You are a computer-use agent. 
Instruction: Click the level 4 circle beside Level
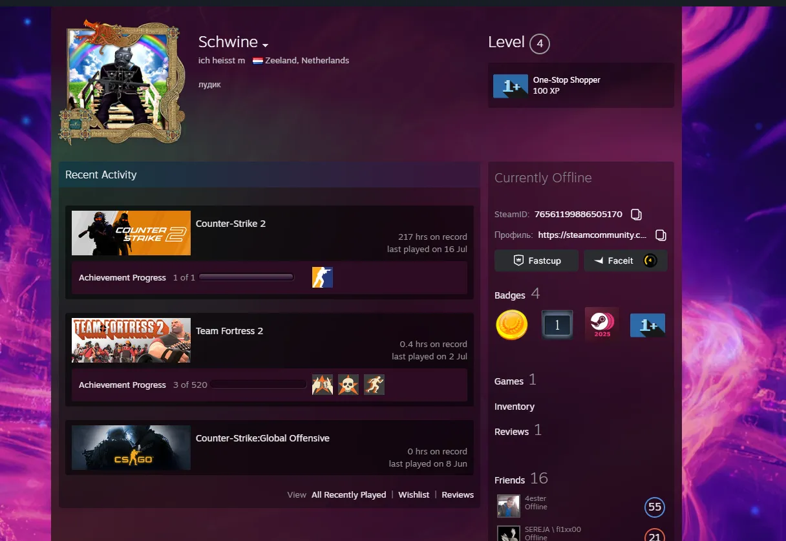pos(540,44)
